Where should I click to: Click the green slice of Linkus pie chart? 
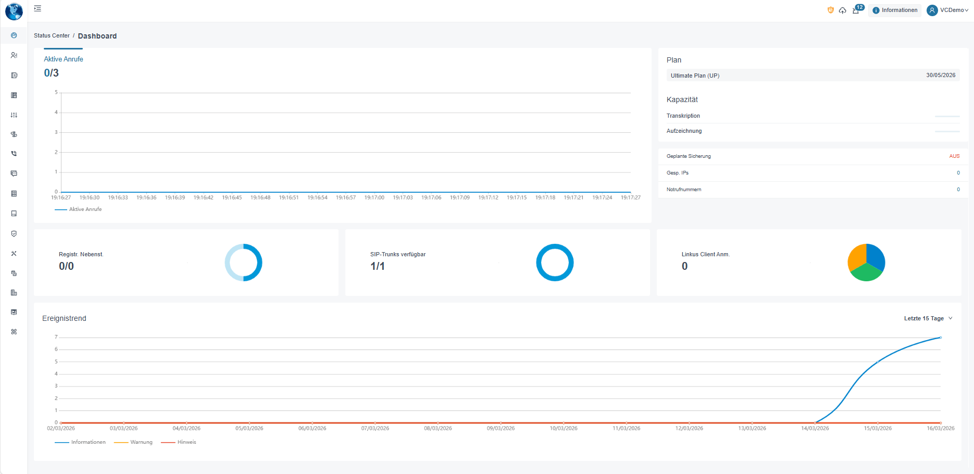[x=866, y=273]
